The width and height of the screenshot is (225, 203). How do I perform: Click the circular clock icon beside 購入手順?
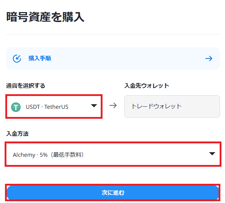point(17,59)
